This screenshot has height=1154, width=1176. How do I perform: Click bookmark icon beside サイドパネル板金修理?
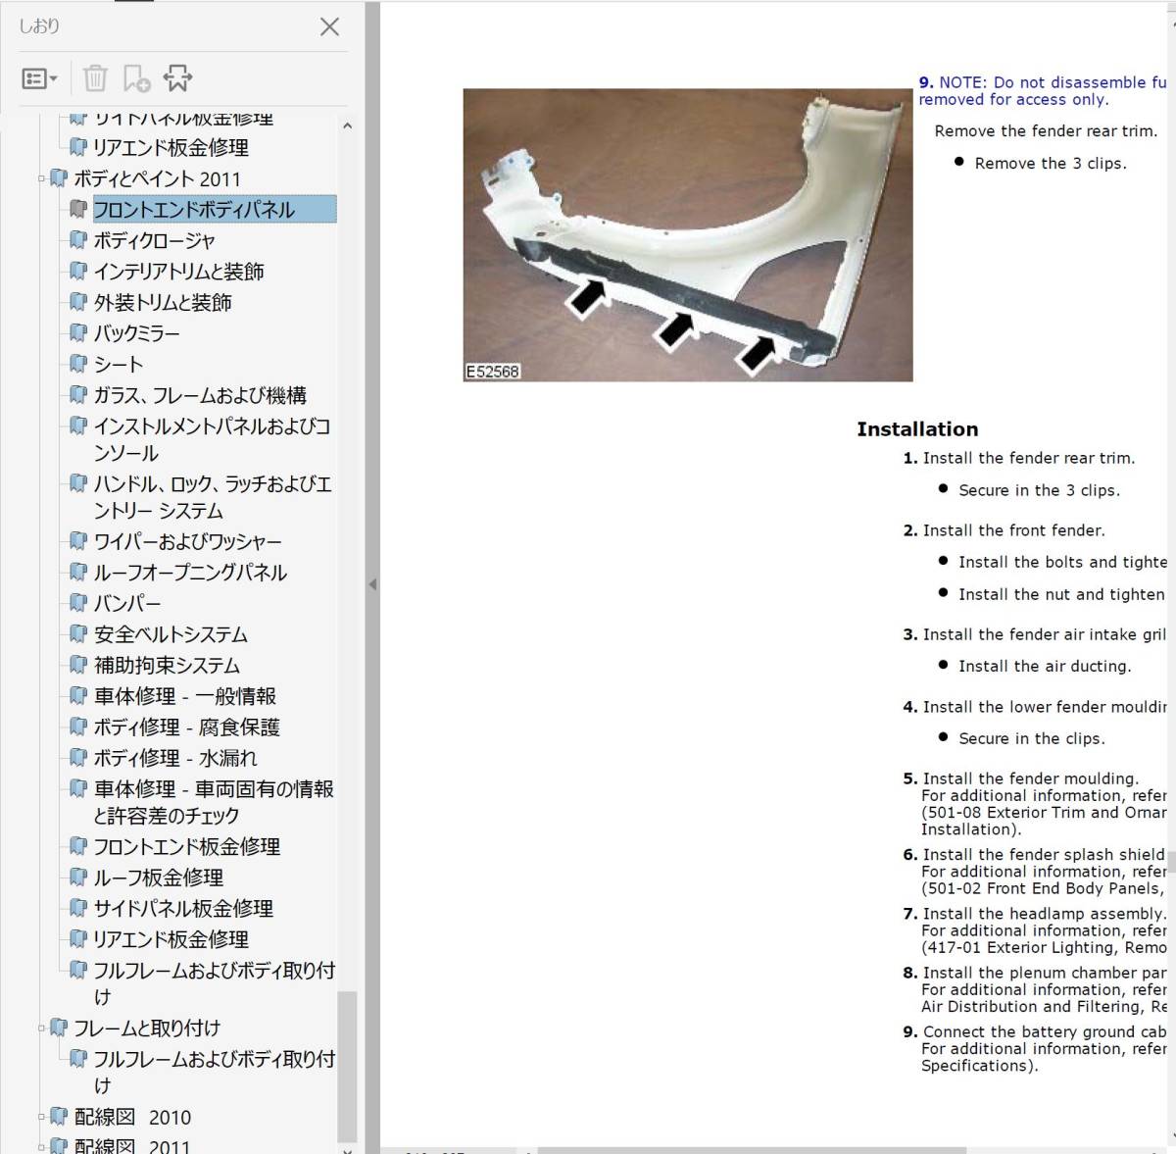pos(78,908)
